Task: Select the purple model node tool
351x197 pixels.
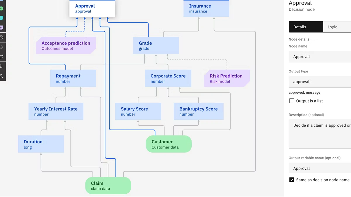Action: click(1, 27)
